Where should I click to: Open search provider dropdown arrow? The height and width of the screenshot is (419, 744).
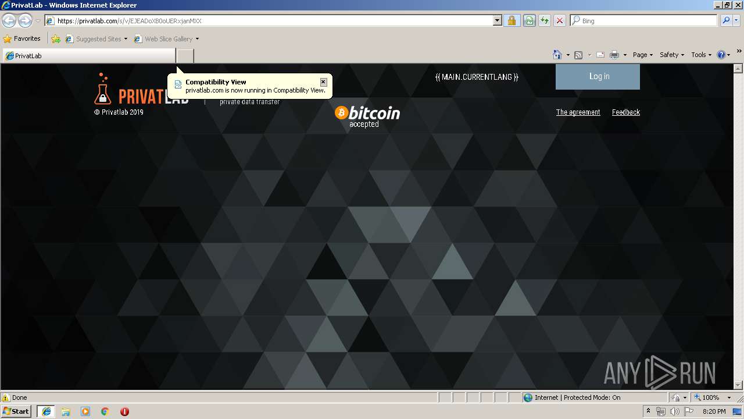click(x=736, y=21)
